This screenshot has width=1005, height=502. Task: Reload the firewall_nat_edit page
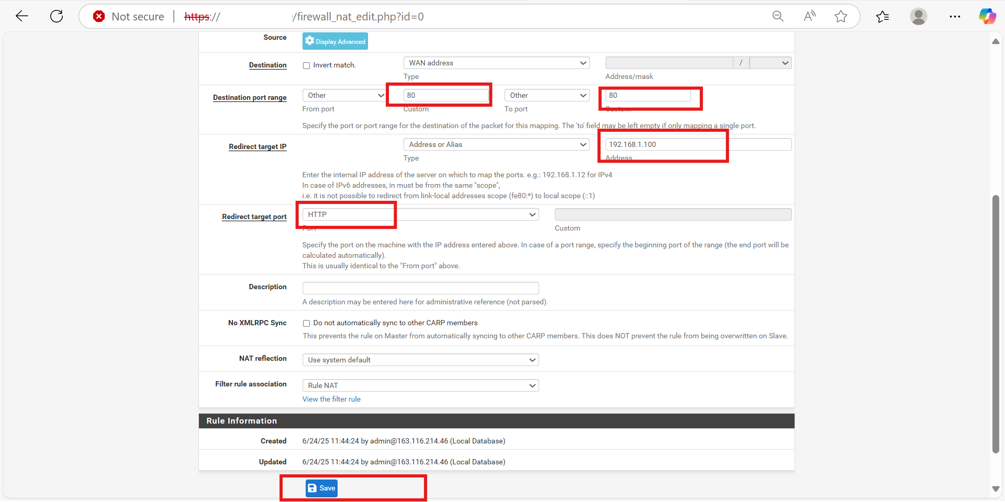click(56, 16)
